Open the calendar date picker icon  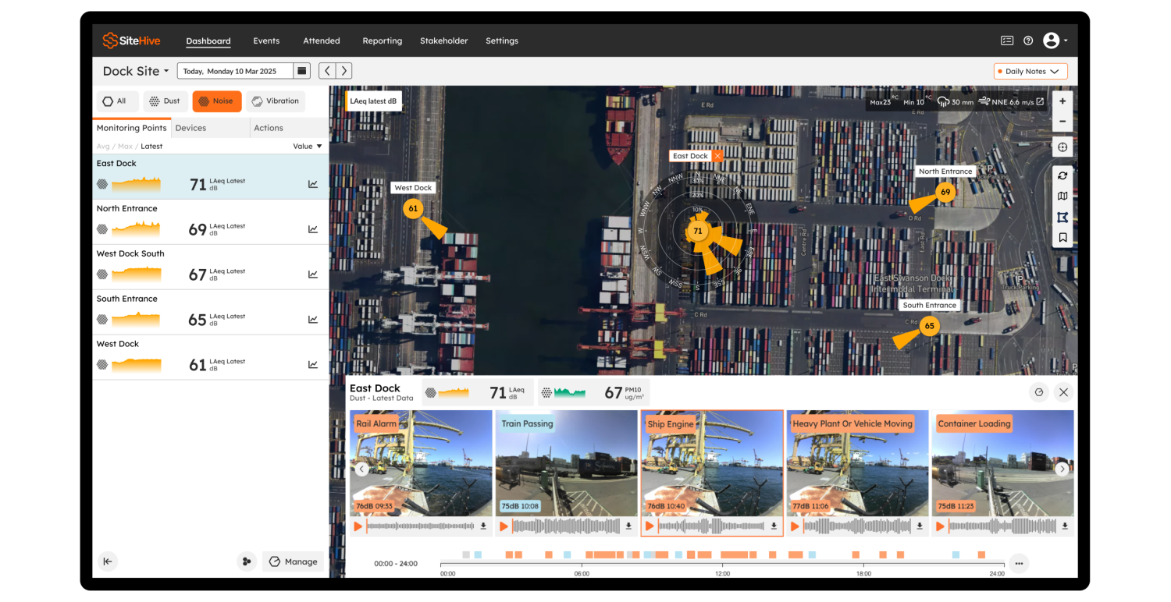(302, 71)
